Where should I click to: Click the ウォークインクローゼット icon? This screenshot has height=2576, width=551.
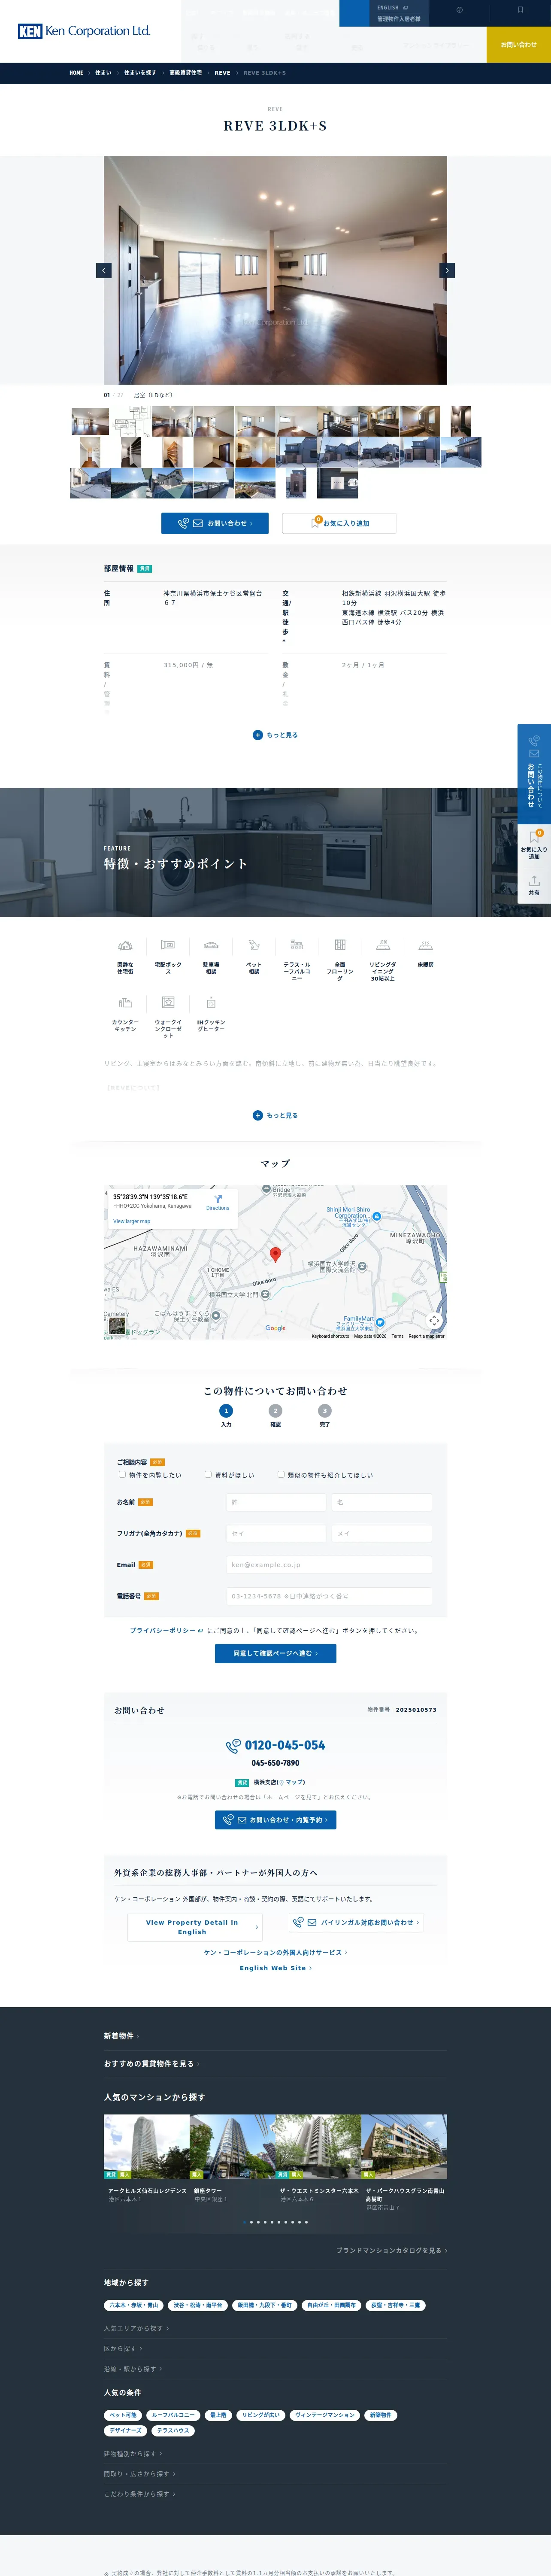[168, 1003]
